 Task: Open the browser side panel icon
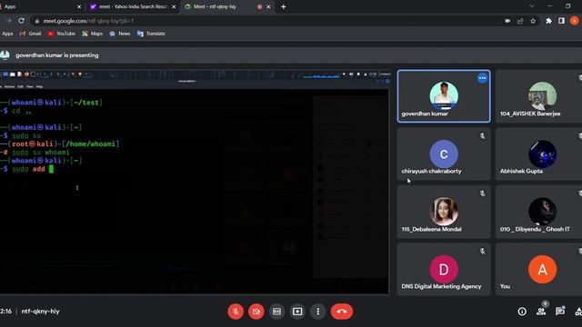tap(561, 21)
